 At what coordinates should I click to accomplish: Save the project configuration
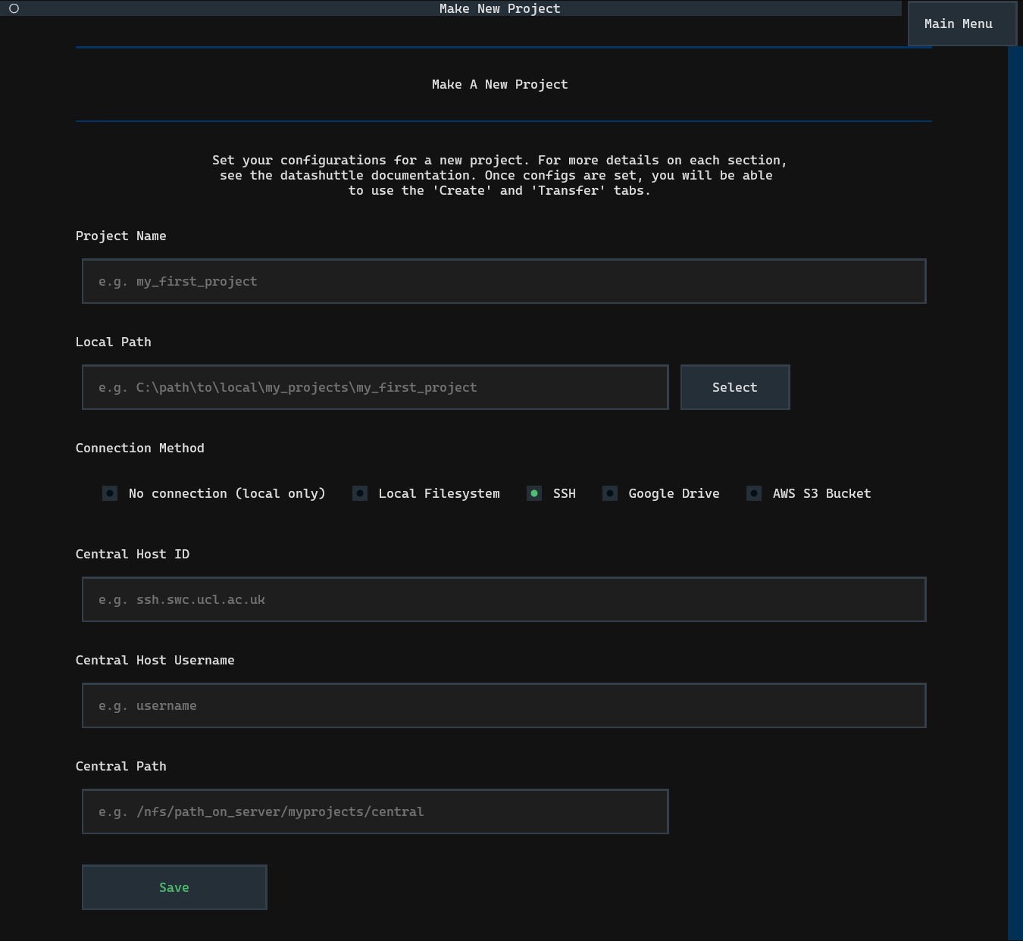click(174, 887)
